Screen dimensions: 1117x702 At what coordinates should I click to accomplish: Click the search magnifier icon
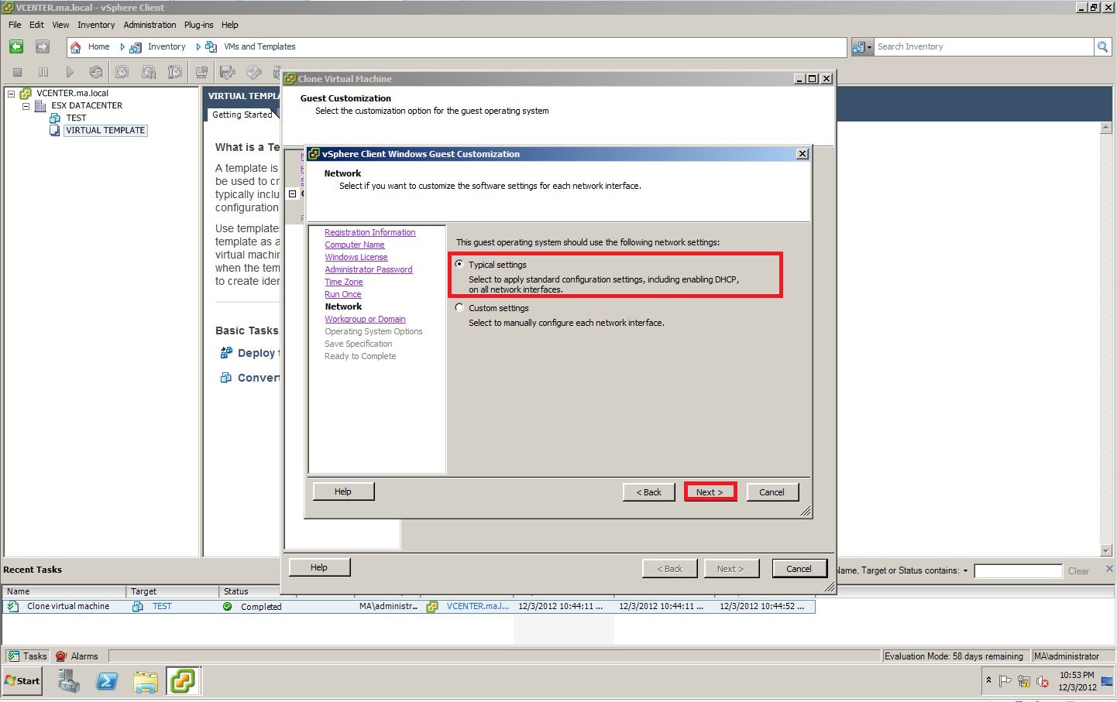point(1102,47)
